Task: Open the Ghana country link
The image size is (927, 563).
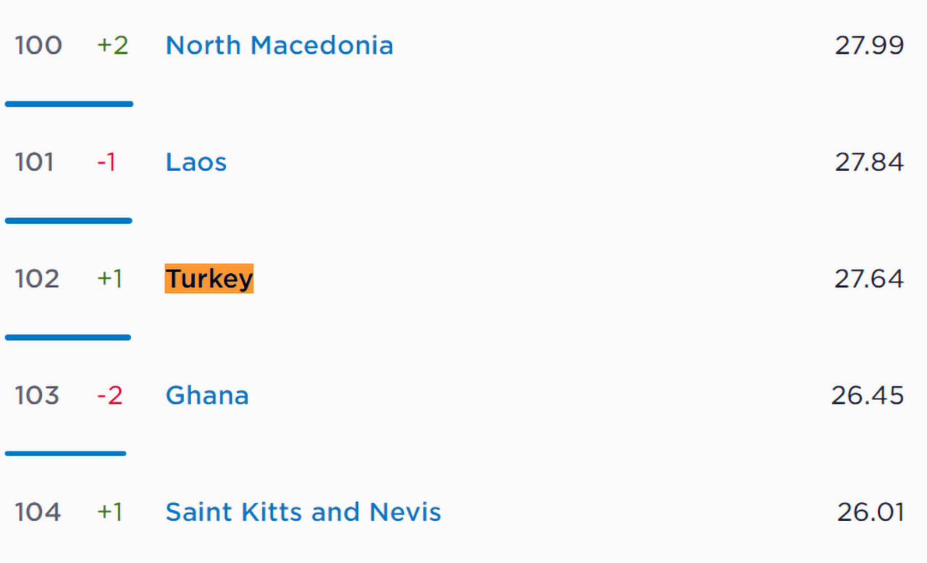Action: 207,396
